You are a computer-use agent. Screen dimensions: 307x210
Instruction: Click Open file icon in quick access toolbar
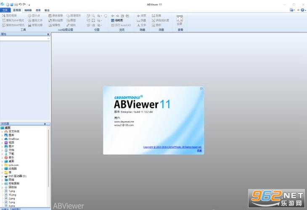coord(12,5)
